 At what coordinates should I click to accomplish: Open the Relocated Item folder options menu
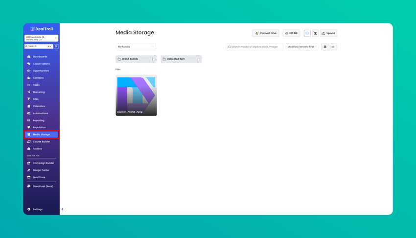198,59
